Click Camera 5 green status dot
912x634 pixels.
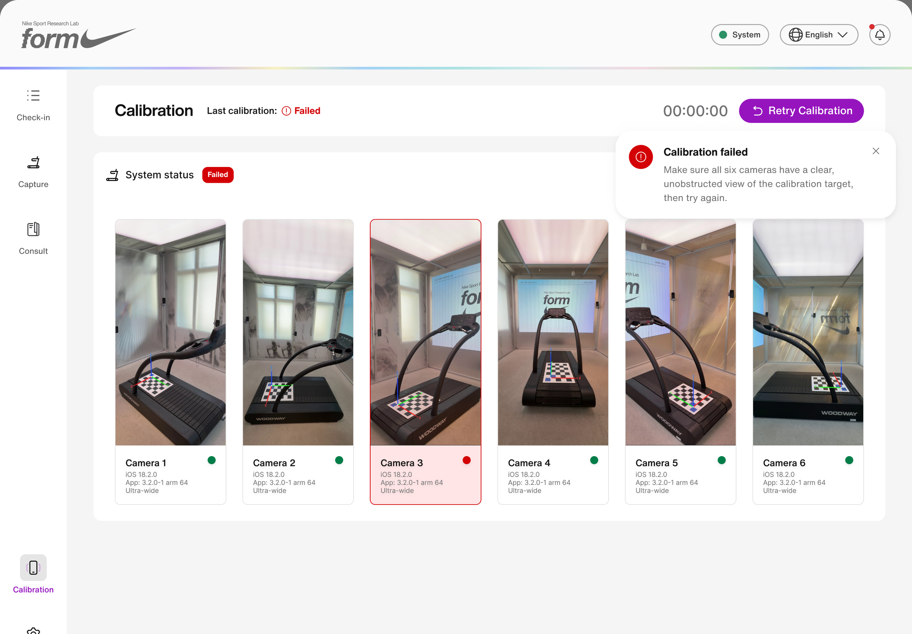point(721,460)
